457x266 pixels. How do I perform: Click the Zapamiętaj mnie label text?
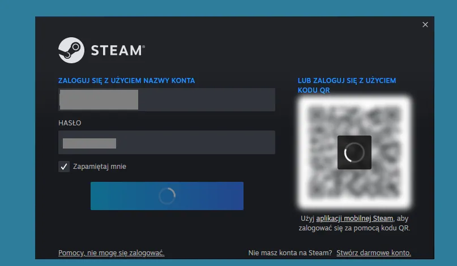pyautogui.click(x=100, y=167)
